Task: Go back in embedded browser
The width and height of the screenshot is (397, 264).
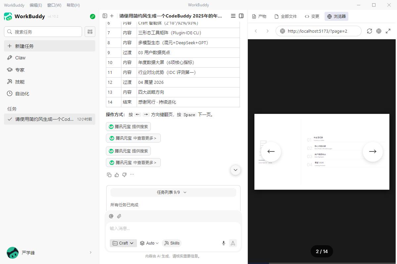Action: click(x=256, y=31)
